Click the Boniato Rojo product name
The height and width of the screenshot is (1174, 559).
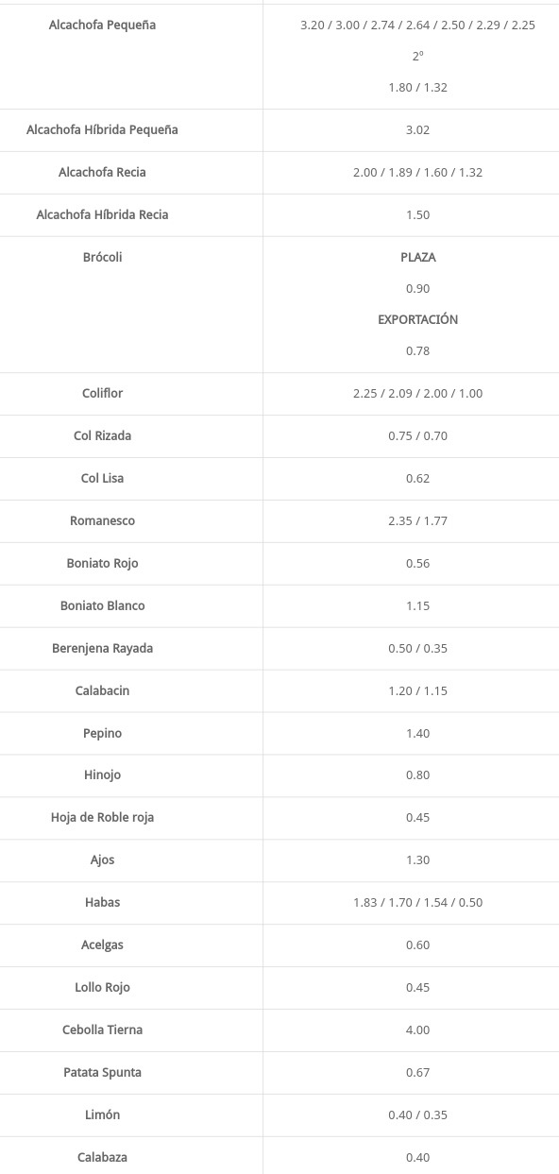(102, 563)
